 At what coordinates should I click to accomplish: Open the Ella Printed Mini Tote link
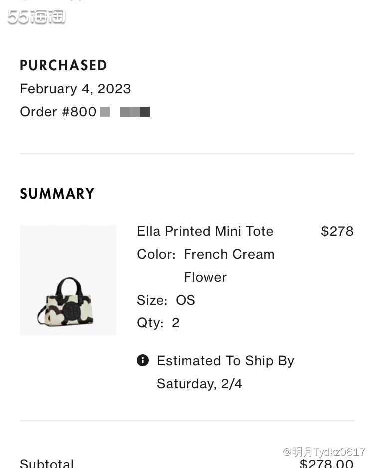[205, 231]
